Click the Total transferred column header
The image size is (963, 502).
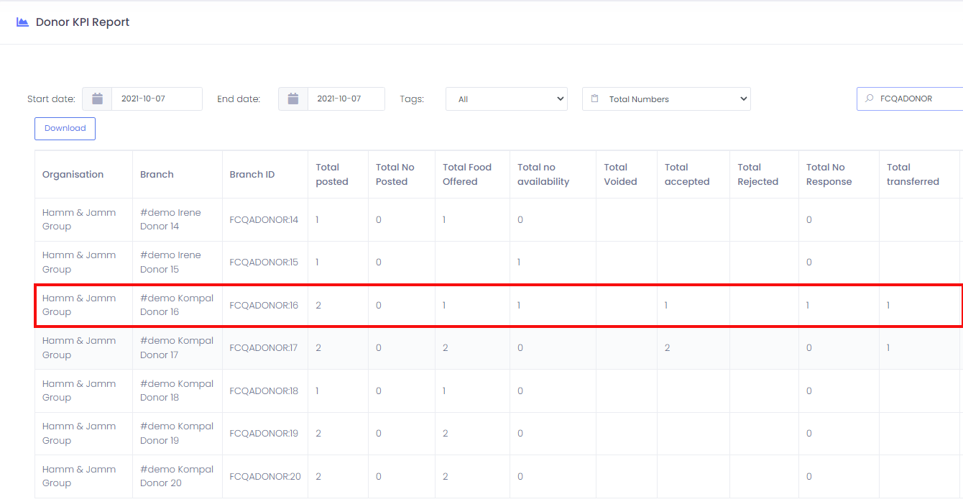pos(912,174)
